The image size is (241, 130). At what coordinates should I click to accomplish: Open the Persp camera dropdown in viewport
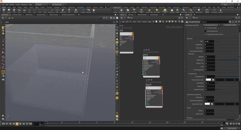(103, 25)
